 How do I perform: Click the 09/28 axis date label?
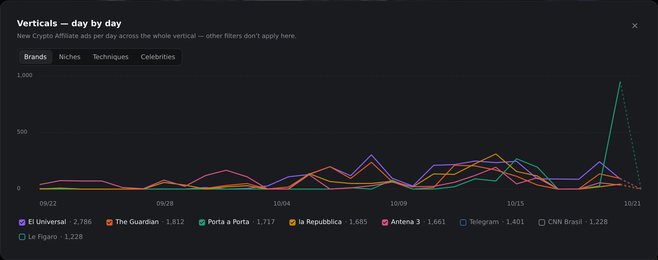pyautogui.click(x=165, y=203)
